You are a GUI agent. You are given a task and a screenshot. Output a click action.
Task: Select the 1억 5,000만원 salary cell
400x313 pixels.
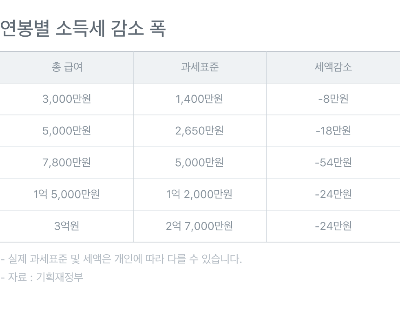point(67,194)
